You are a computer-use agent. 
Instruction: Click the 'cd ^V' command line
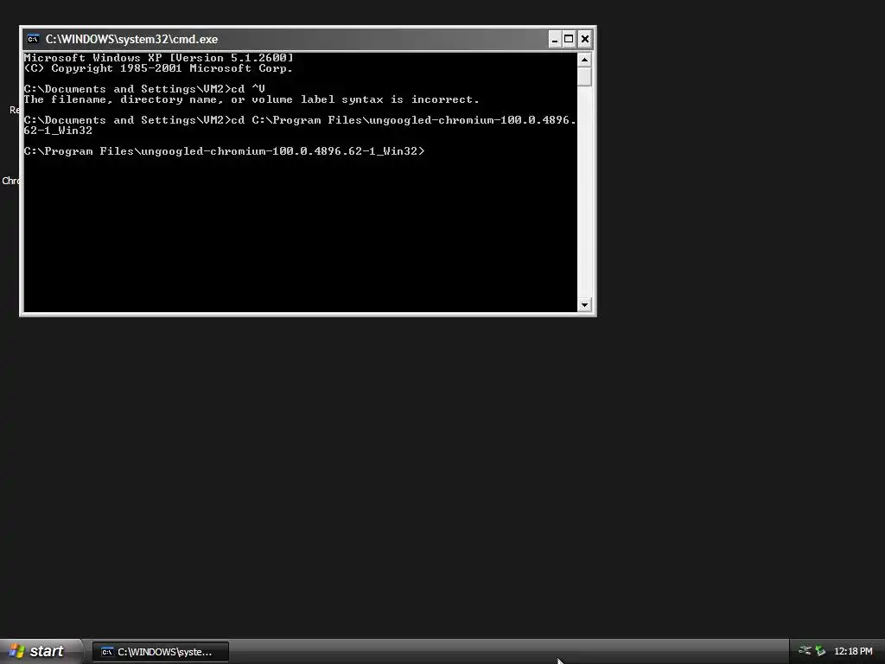click(x=144, y=89)
